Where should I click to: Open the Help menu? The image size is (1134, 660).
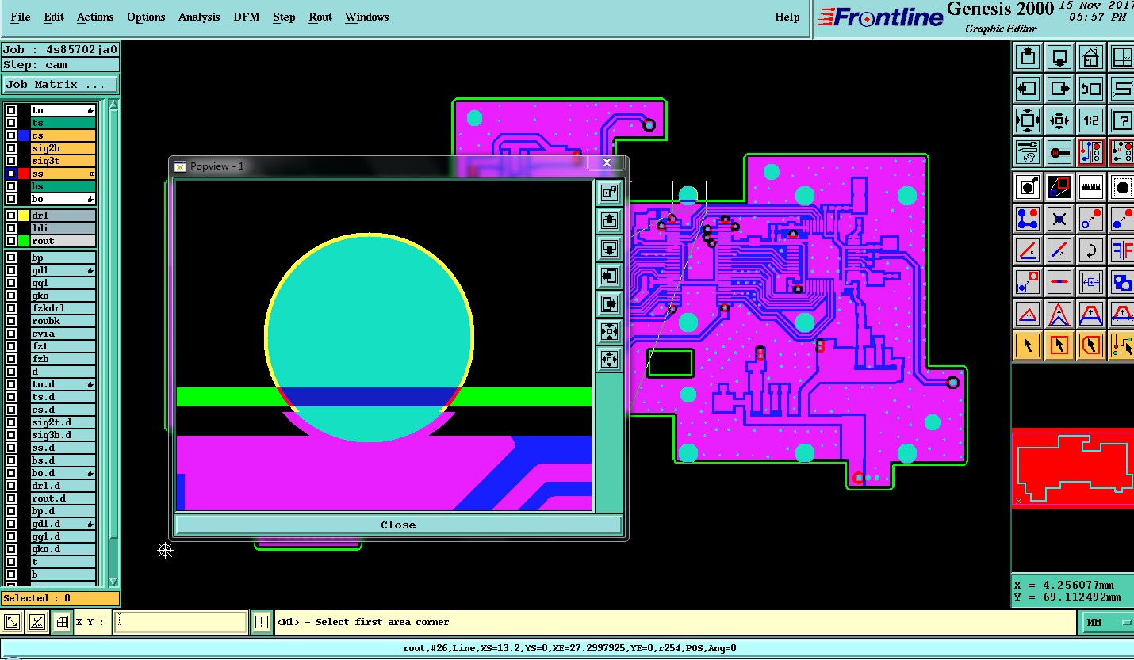(x=787, y=17)
